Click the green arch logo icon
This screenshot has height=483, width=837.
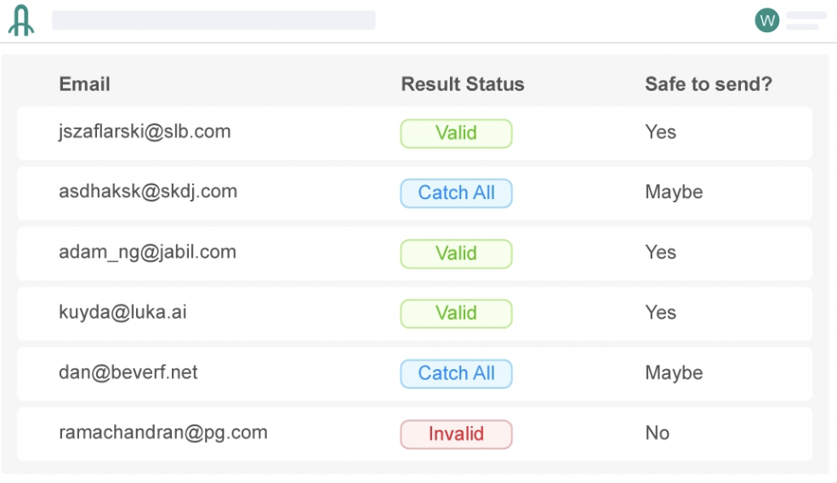coord(21,21)
